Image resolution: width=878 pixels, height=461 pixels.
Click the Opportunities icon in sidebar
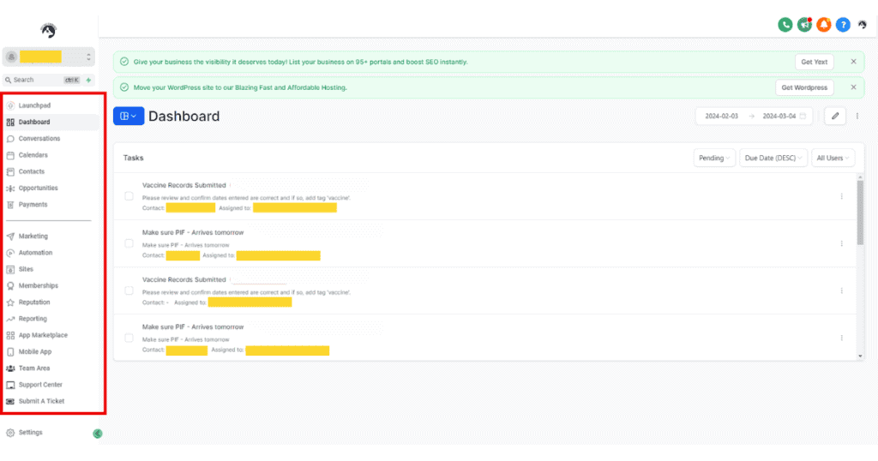point(10,188)
